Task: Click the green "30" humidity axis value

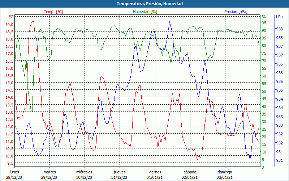Action: (264, 122)
